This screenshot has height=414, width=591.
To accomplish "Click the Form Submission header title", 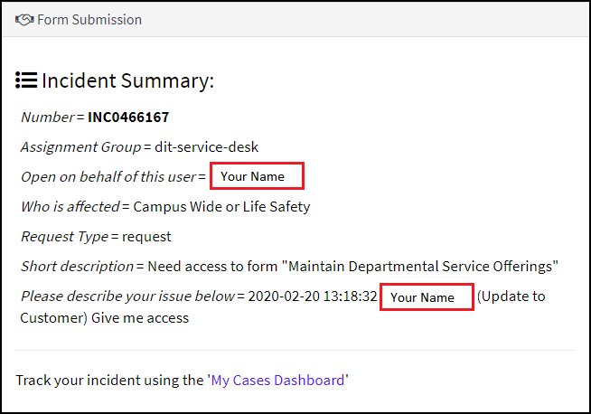I will pos(89,19).
